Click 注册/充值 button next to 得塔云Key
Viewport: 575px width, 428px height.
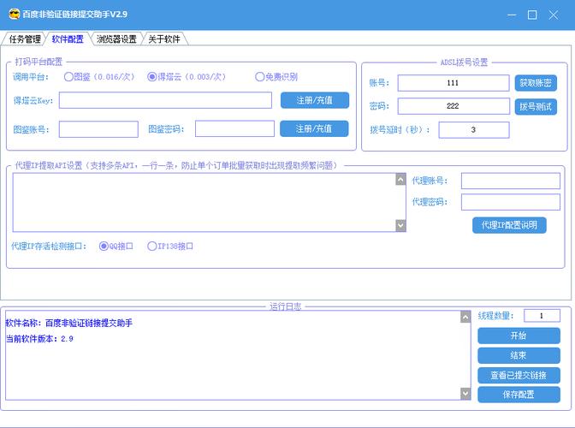[x=315, y=100]
